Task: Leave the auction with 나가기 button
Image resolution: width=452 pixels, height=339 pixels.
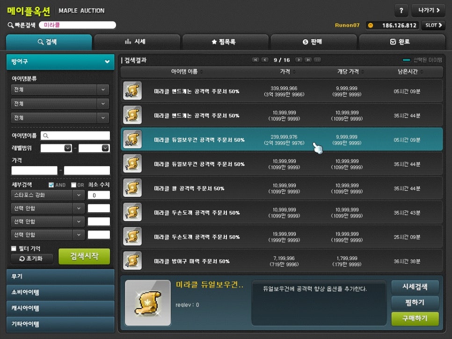Action: click(428, 11)
